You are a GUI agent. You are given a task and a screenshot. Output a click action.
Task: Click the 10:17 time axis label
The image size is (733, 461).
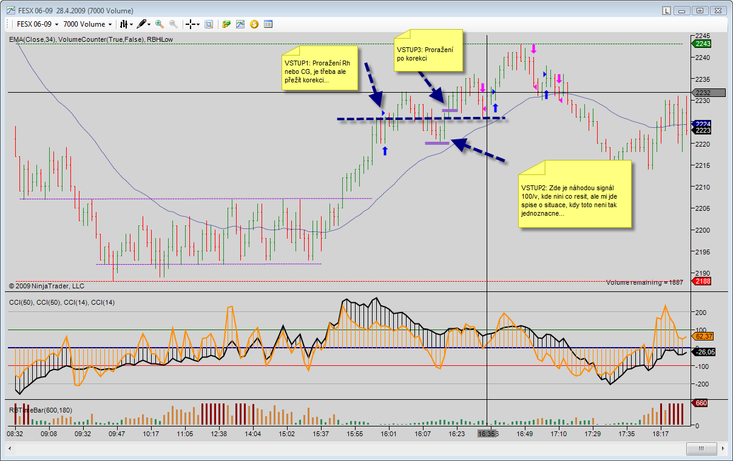click(x=151, y=434)
